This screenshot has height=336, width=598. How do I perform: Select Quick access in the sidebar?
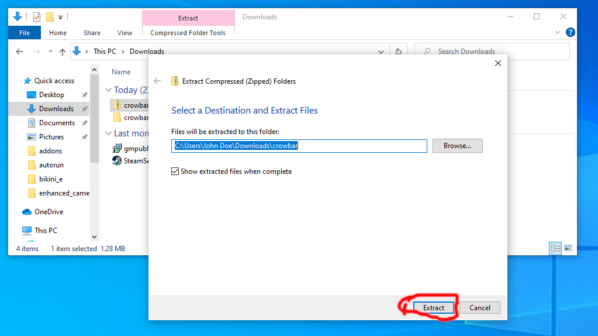pyautogui.click(x=54, y=81)
